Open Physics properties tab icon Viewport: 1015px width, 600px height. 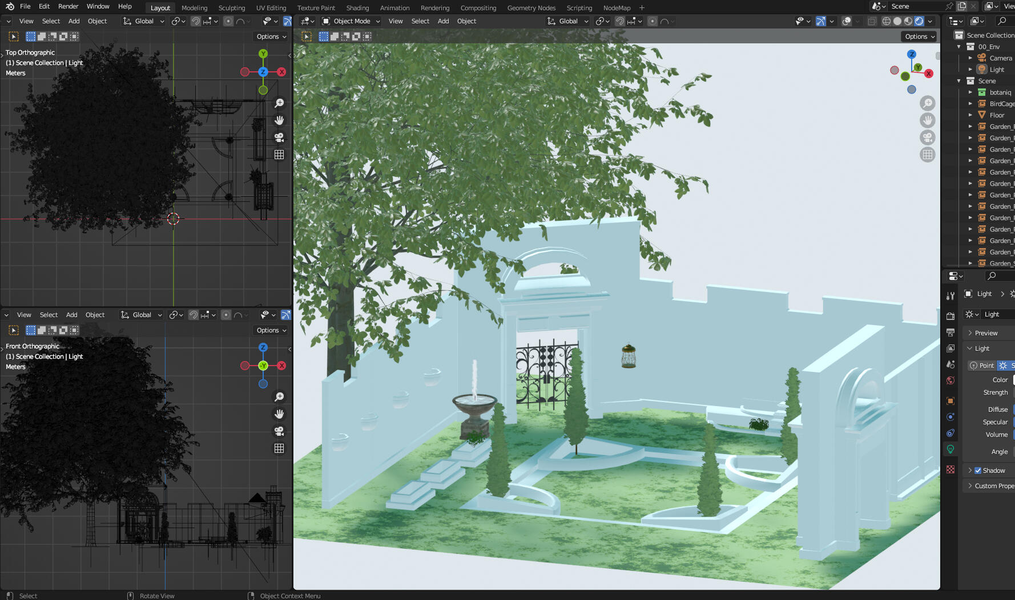950,417
